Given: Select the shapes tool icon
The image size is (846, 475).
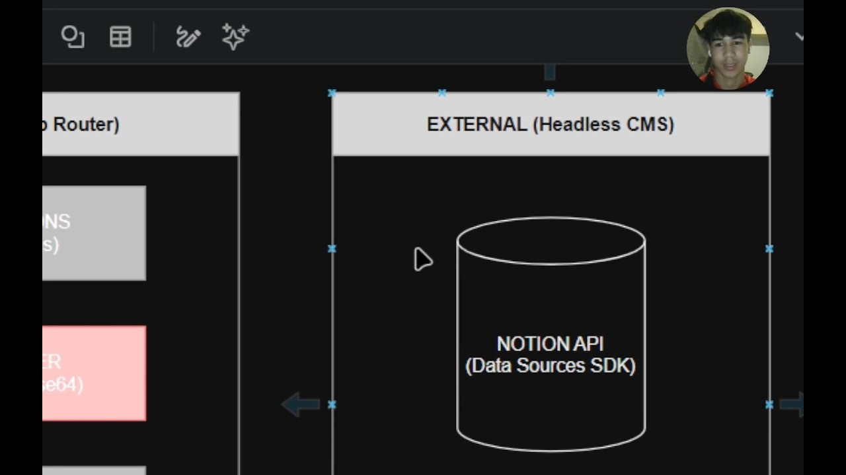Looking at the screenshot, I should tap(73, 37).
